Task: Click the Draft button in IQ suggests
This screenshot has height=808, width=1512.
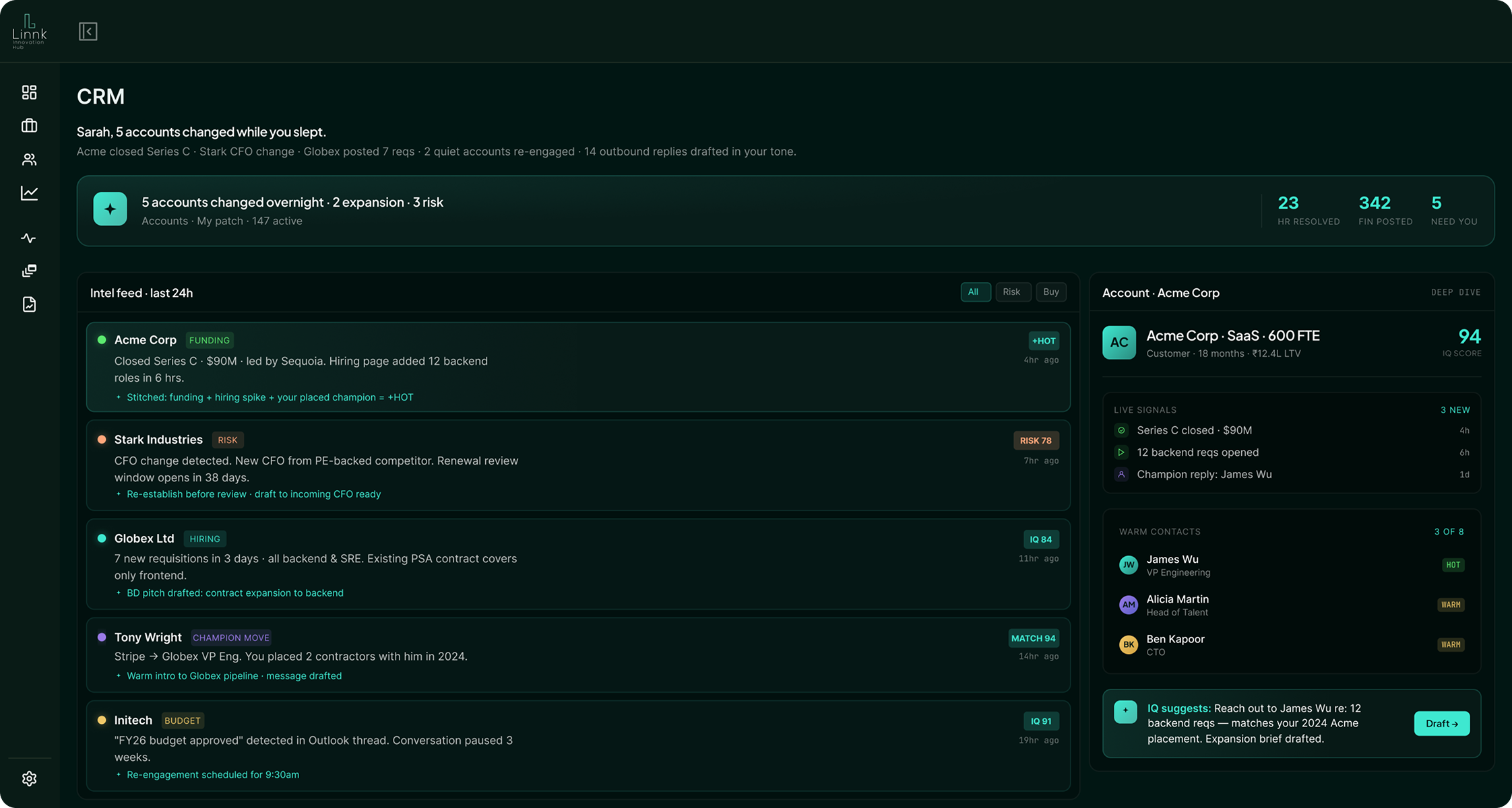Action: [x=1442, y=723]
